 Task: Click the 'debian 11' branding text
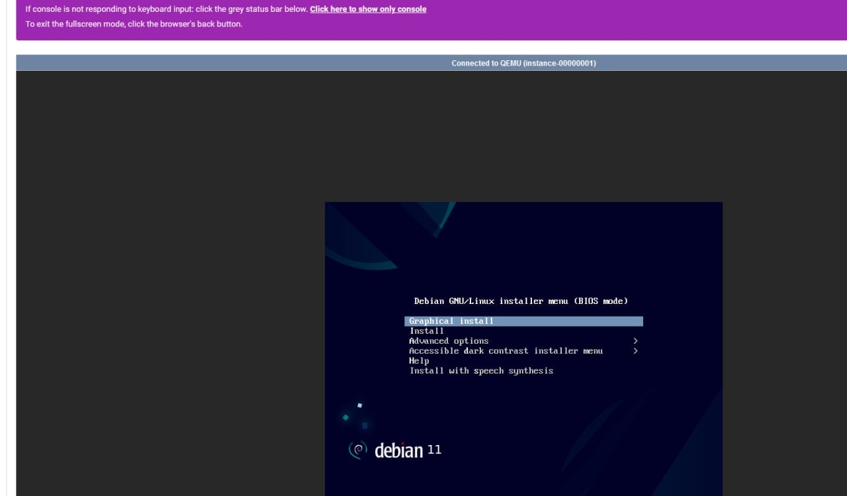point(408,450)
